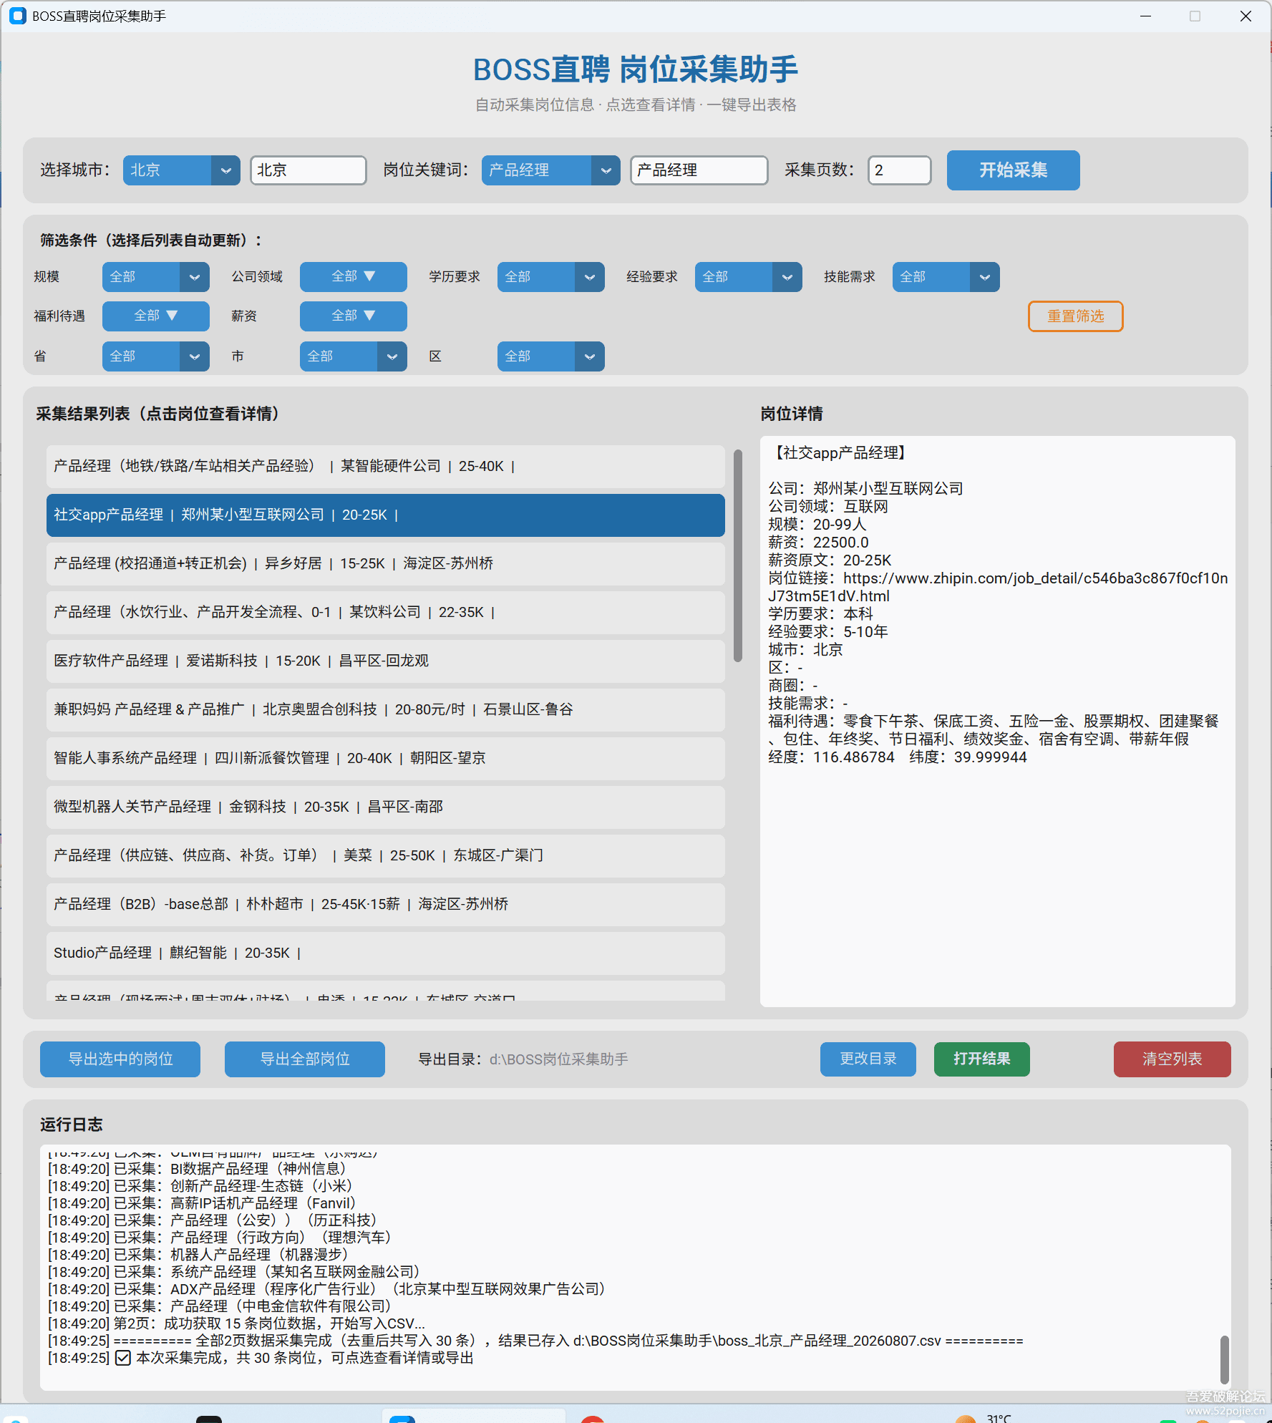Select the 地铁/铁路/车站相关产品经验 job row
The height and width of the screenshot is (1423, 1272).
tap(385, 467)
